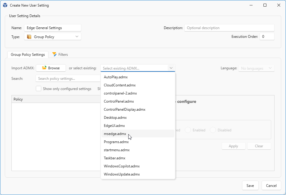Focus the Optional description field
286x195 pixels.
(x=229, y=28)
